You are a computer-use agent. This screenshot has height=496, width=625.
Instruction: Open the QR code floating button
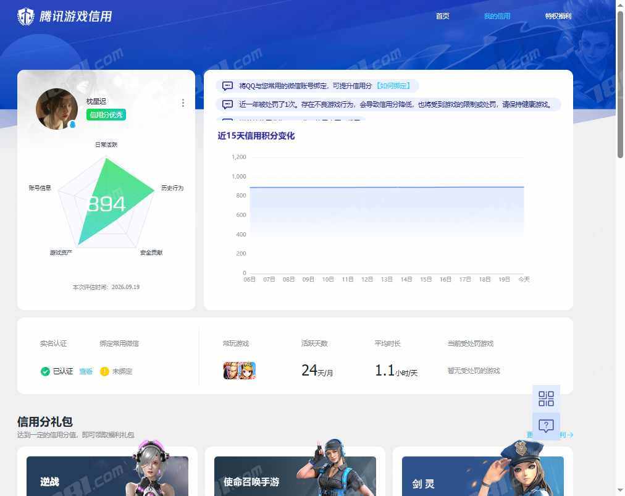pyautogui.click(x=546, y=398)
